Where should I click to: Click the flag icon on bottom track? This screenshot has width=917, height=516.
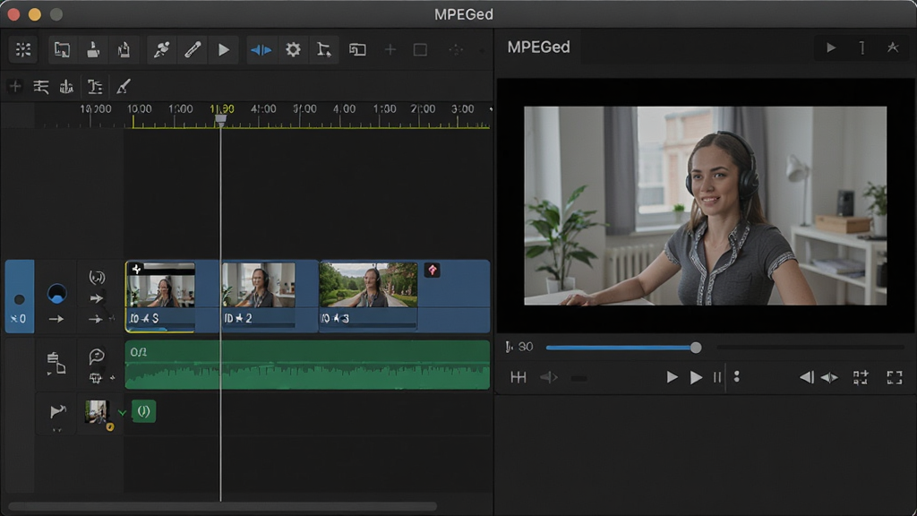point(57,411)
